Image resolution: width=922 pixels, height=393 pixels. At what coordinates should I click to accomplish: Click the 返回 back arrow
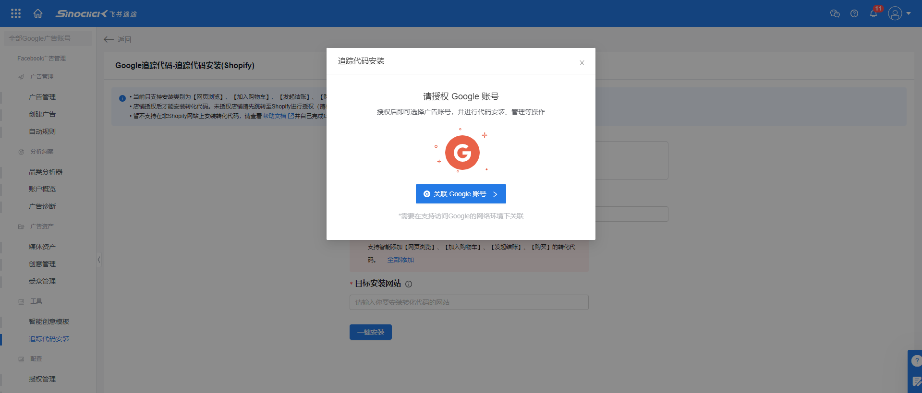(109, 39)
